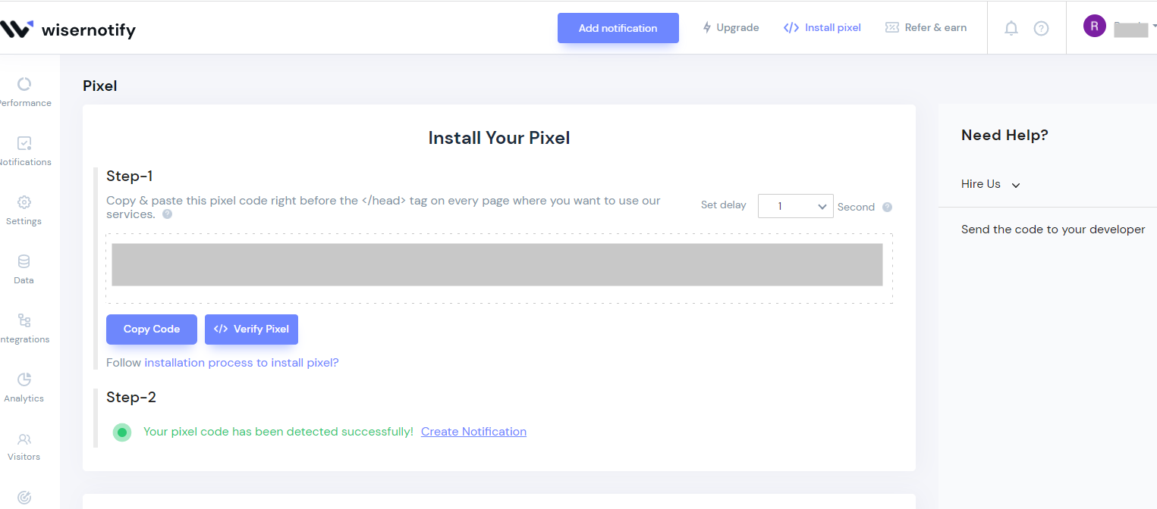Select Upgrade from the top menu
The width and height of the screenshot is (1157, 509).
pos(731,27)
